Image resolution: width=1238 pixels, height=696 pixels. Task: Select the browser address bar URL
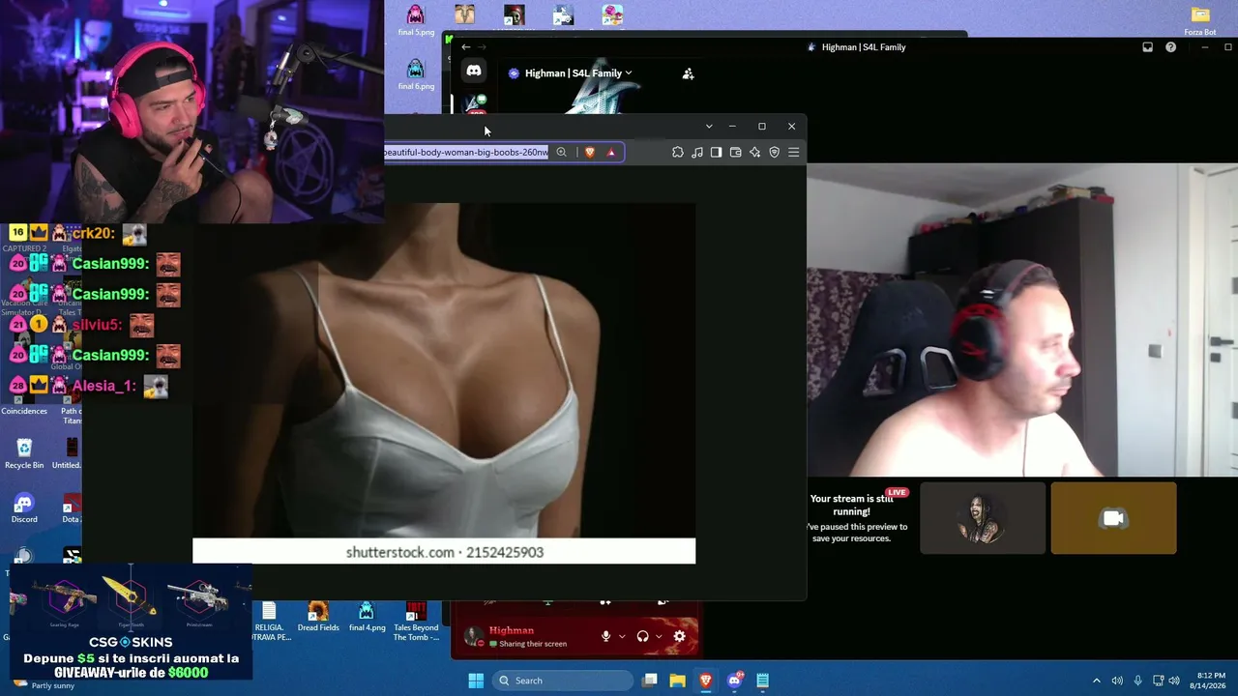tap(466, 152)
